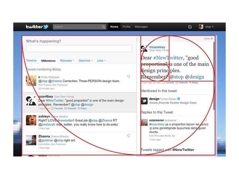This screenshot has height=179, width=239.
Task: Click @Zhanna mention in ashleyv's tweet
Action: pyautogui.click(x=105, y=120)
